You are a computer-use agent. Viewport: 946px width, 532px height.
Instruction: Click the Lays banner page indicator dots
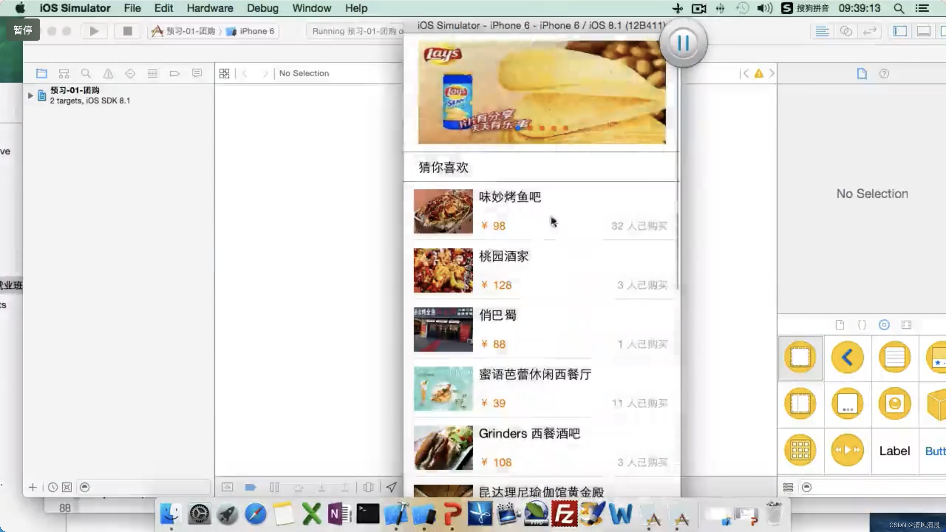(x=542, y=128)
